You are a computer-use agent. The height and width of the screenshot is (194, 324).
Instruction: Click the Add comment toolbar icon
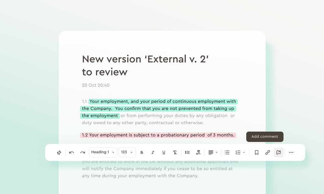pos(279,152)
